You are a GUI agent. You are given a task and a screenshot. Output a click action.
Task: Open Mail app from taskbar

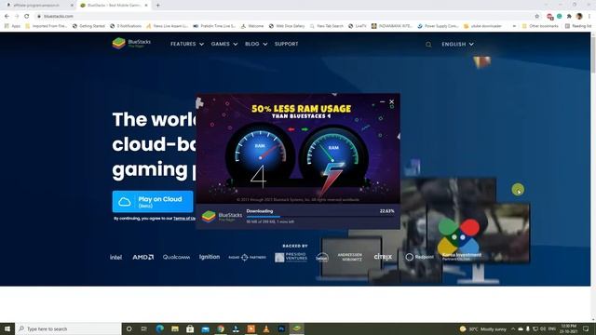[205, 328]
